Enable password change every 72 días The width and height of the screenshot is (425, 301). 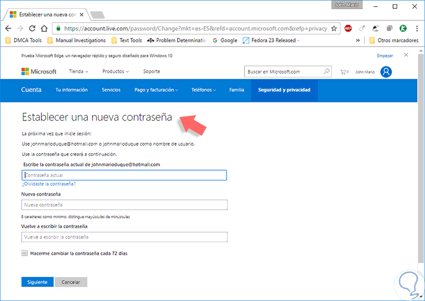pyautogui.click(x=24, y=253)
